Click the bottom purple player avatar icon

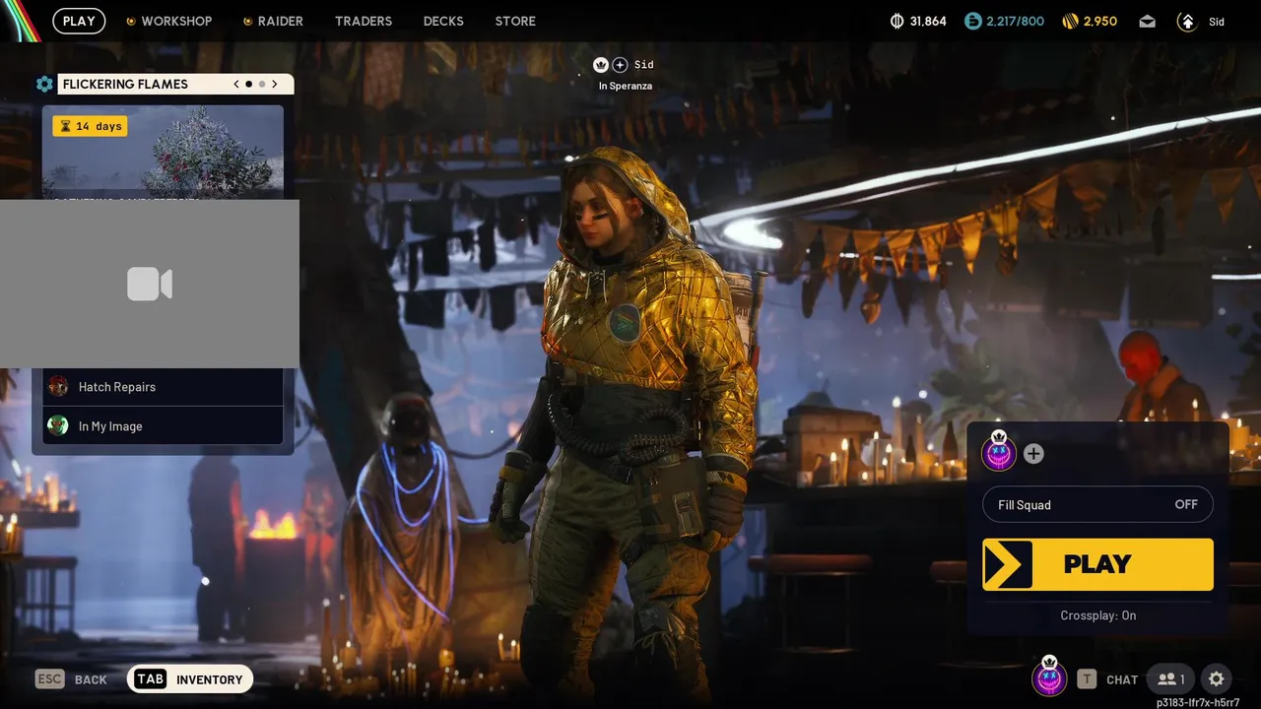point(1049,677)
